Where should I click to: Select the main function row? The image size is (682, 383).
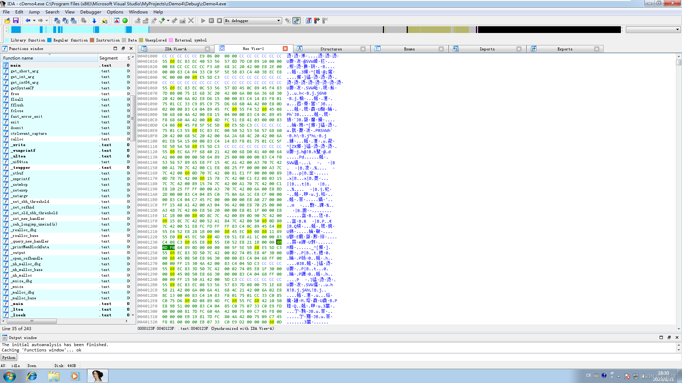[x=66, y=65]
